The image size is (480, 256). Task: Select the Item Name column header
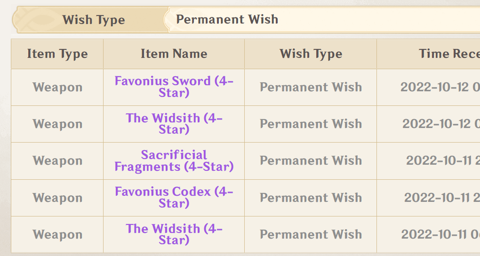coord(174,54)
